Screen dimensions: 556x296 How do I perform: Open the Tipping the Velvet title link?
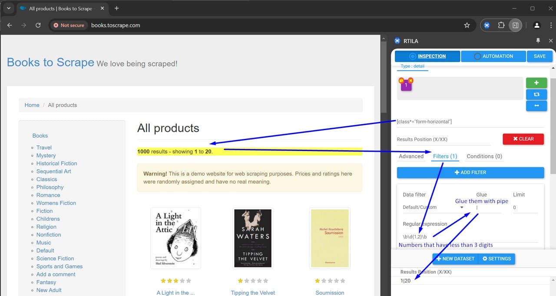coord(253,293)
